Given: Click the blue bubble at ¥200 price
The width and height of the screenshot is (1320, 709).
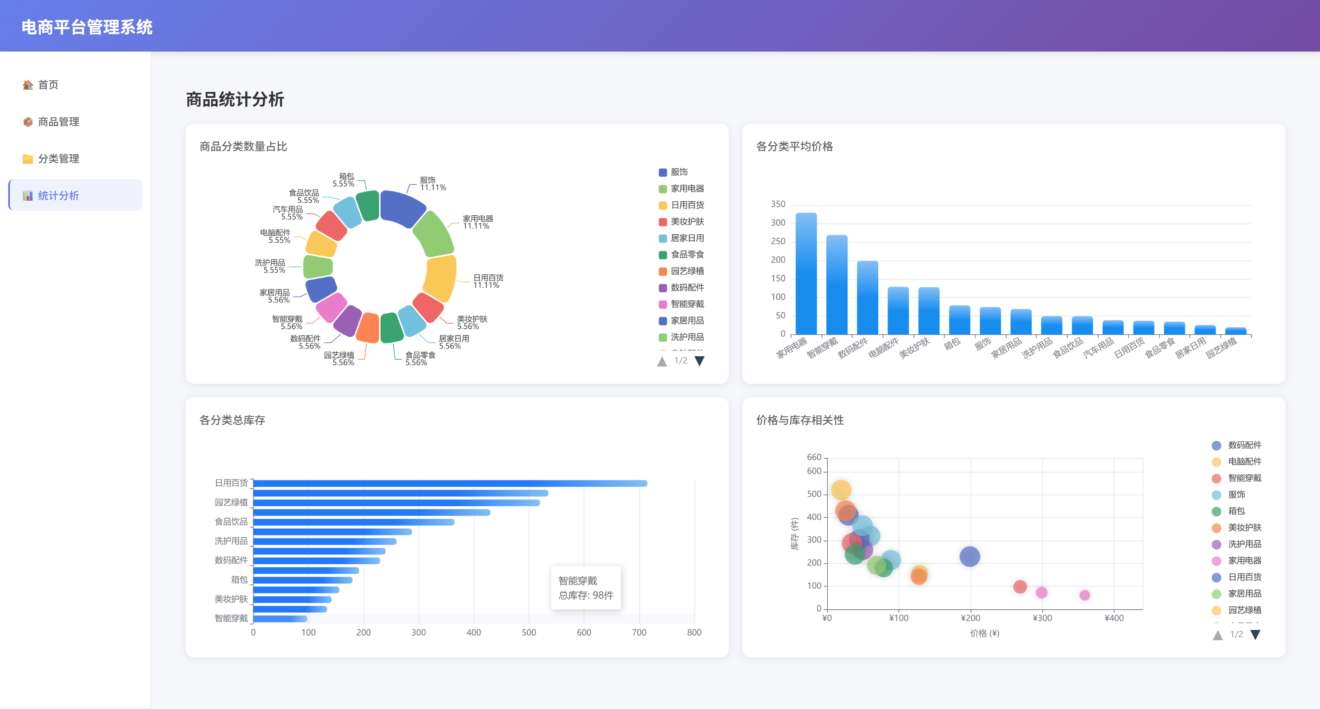Looking at the screenshot, I should (x=969, y=556).
